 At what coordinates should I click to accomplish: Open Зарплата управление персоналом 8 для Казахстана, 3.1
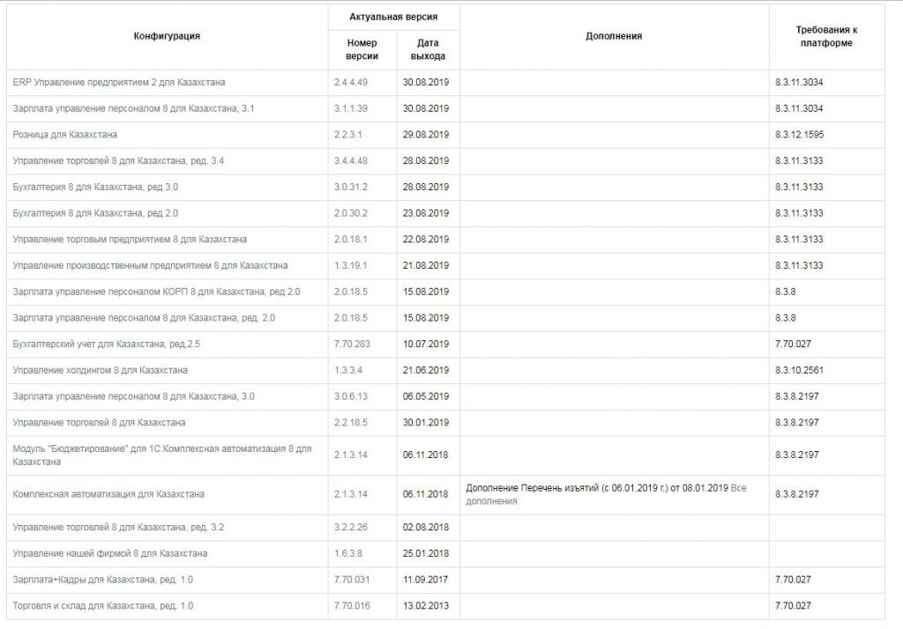(133, 108)
